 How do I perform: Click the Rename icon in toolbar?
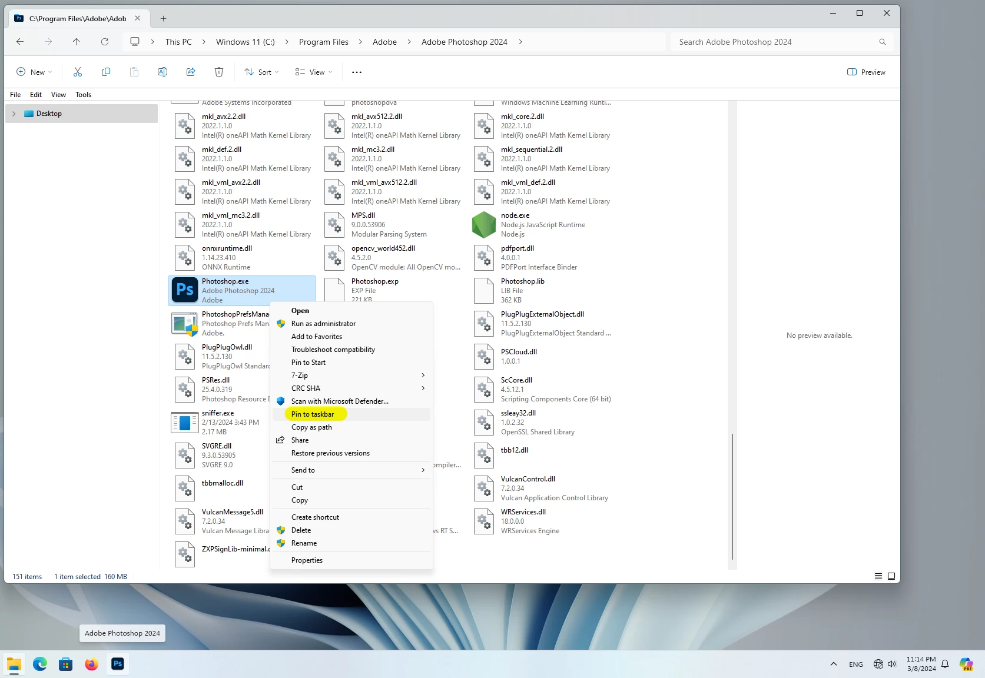tap(162, 72)
